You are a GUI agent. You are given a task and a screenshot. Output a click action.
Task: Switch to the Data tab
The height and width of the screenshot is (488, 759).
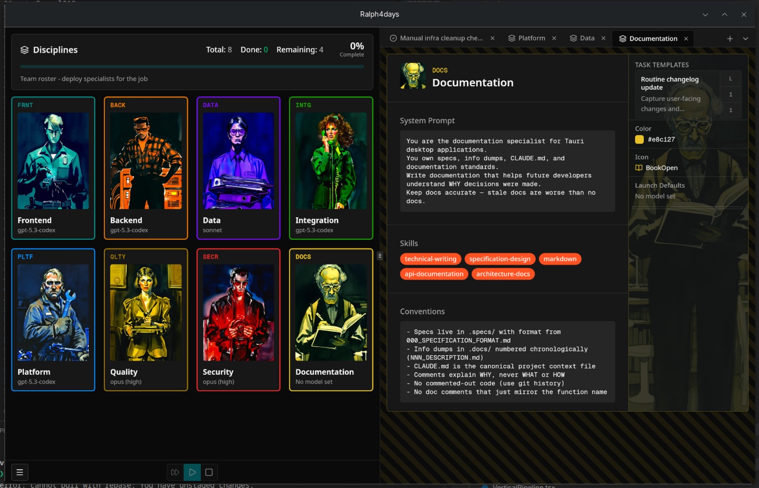(587, 38)
